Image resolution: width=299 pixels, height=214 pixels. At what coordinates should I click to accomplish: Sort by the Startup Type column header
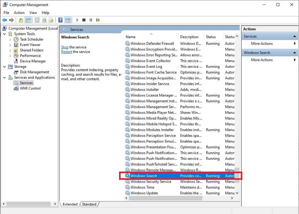coord(229,37)
